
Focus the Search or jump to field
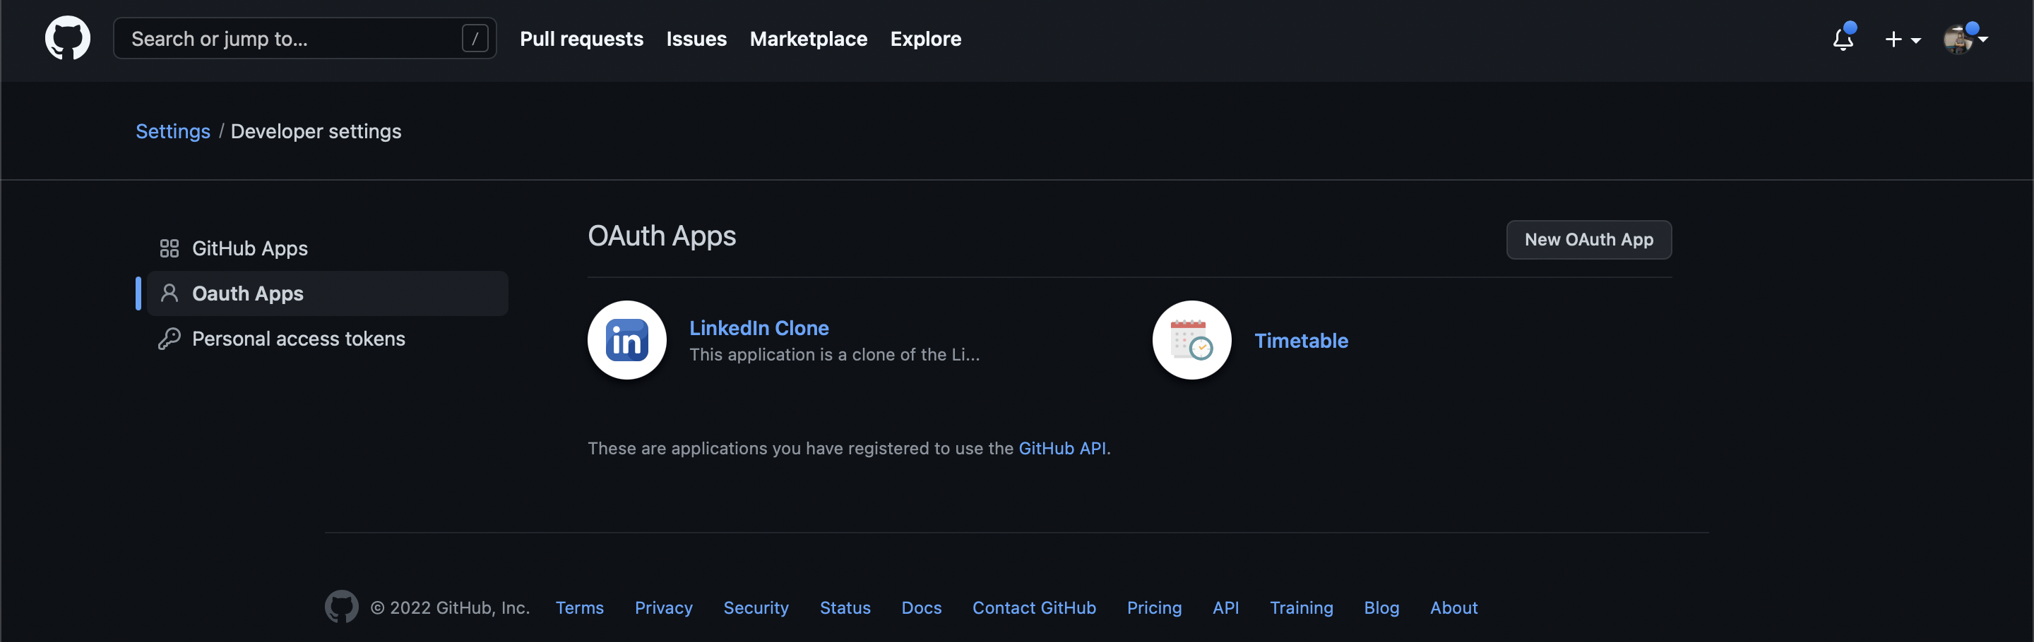click(305, 38)
